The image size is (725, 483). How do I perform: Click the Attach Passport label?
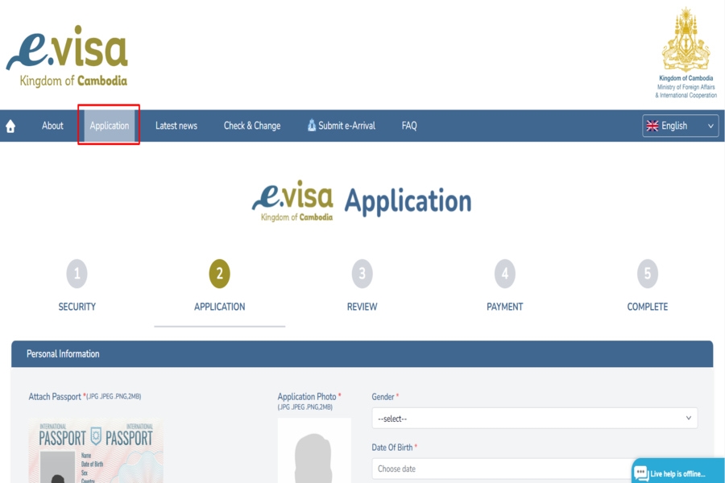55,397
